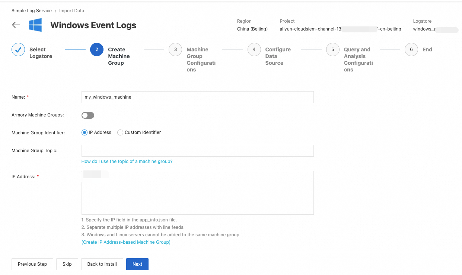This screenshot has height=275, width=462.
Task: Click step 2 Create Machine Group circle
Action: click(x=97, y=49)
